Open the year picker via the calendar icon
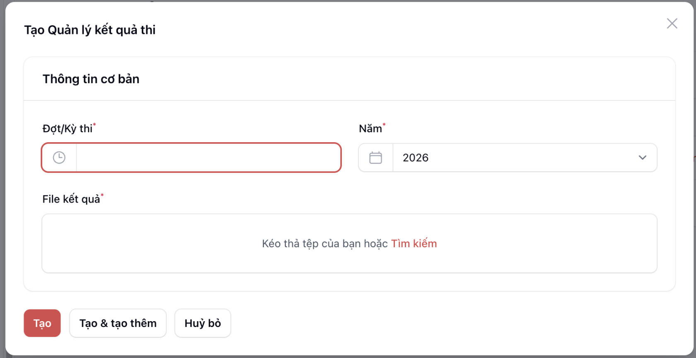 375,158
